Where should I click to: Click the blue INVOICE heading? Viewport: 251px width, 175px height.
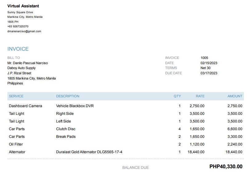(x=18, y=49)
